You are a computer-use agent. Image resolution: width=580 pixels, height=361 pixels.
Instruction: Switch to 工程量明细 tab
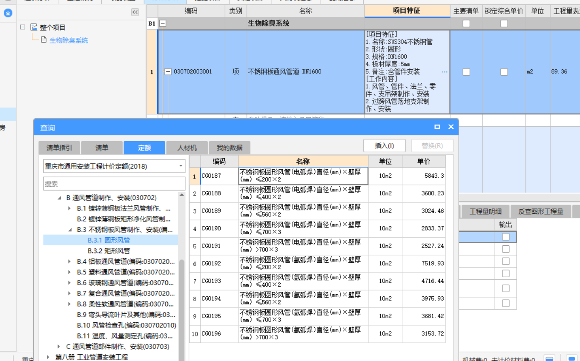[x=485, y=211]
